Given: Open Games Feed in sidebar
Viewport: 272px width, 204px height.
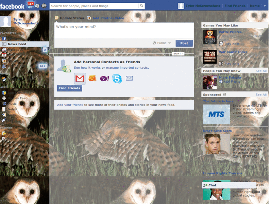Looking at the screenshot, I should 15,98.
